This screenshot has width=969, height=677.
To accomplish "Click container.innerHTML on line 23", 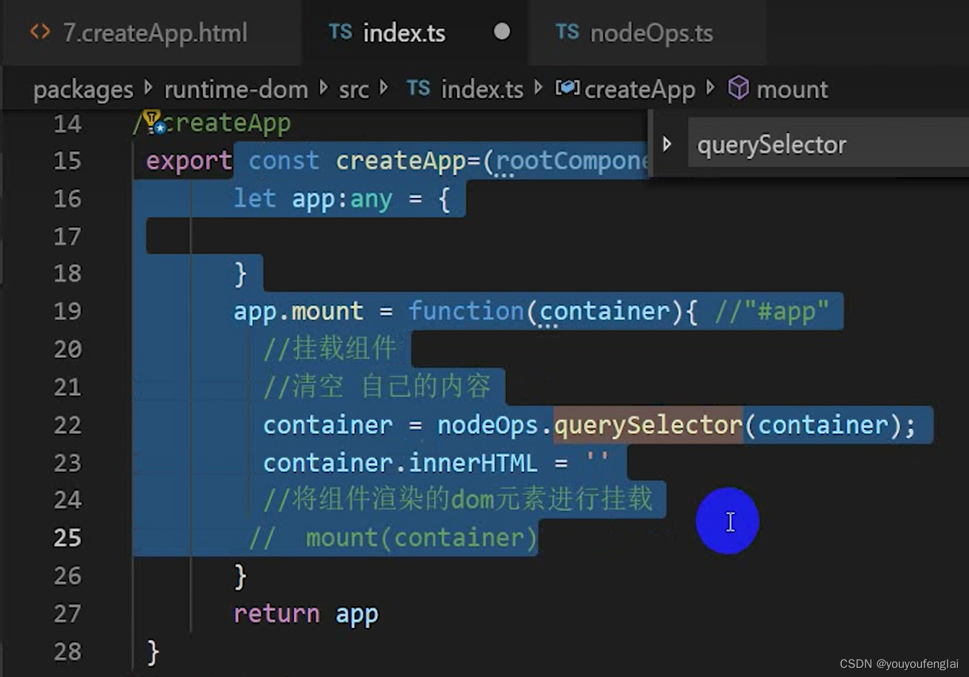I will coord(400,463).
